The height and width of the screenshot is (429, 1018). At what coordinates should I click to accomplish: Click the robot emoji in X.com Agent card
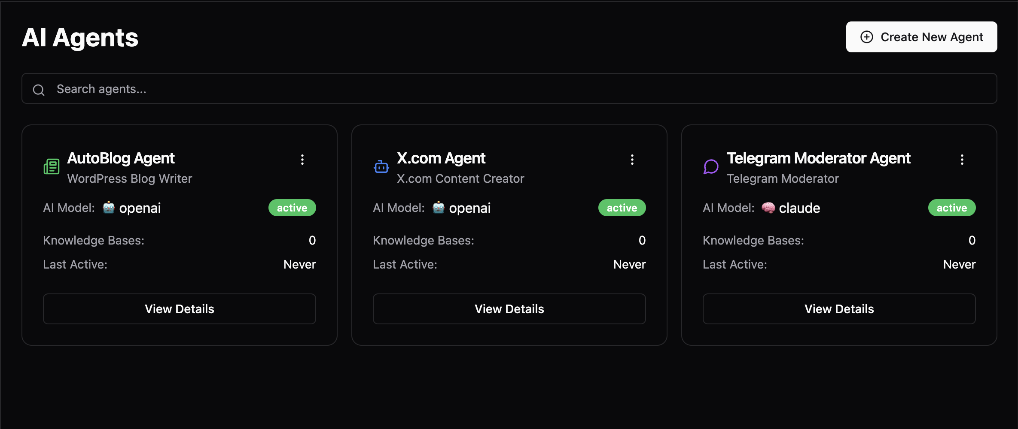tap(439, 208)
